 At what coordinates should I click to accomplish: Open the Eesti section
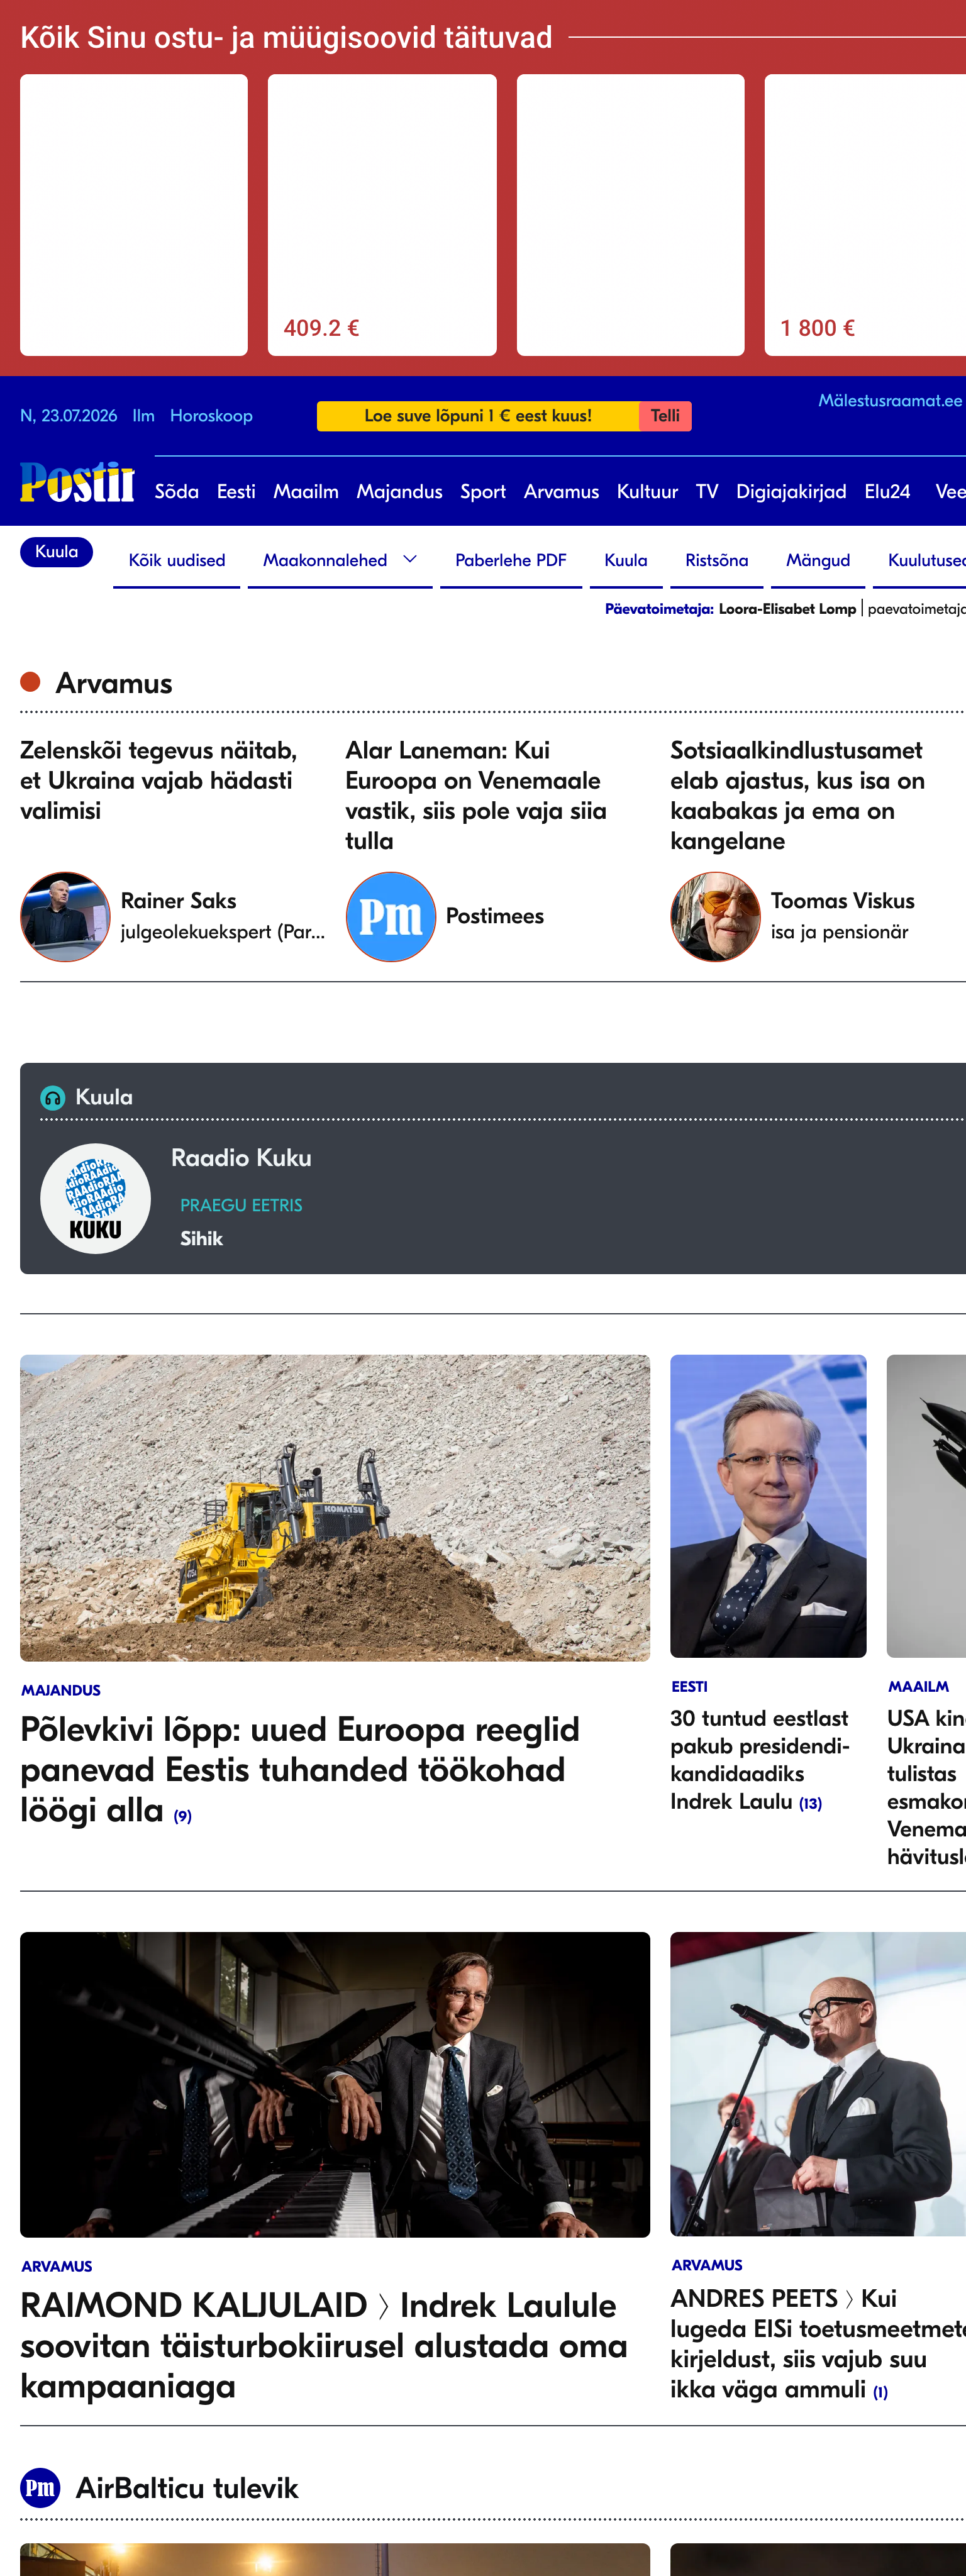pos(236,491)
